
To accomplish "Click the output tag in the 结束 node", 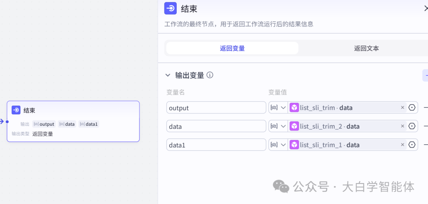I will 44,124.
